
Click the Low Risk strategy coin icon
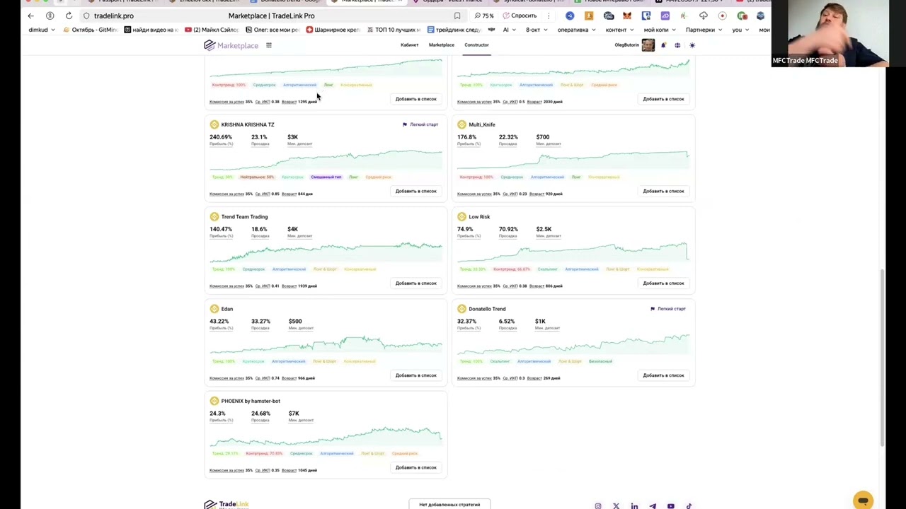pyautogui.click(x=461, y=217)
